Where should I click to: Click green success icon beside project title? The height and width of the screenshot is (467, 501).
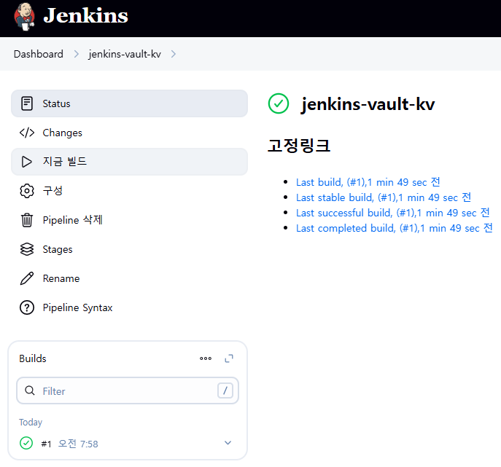click(279, 103)
